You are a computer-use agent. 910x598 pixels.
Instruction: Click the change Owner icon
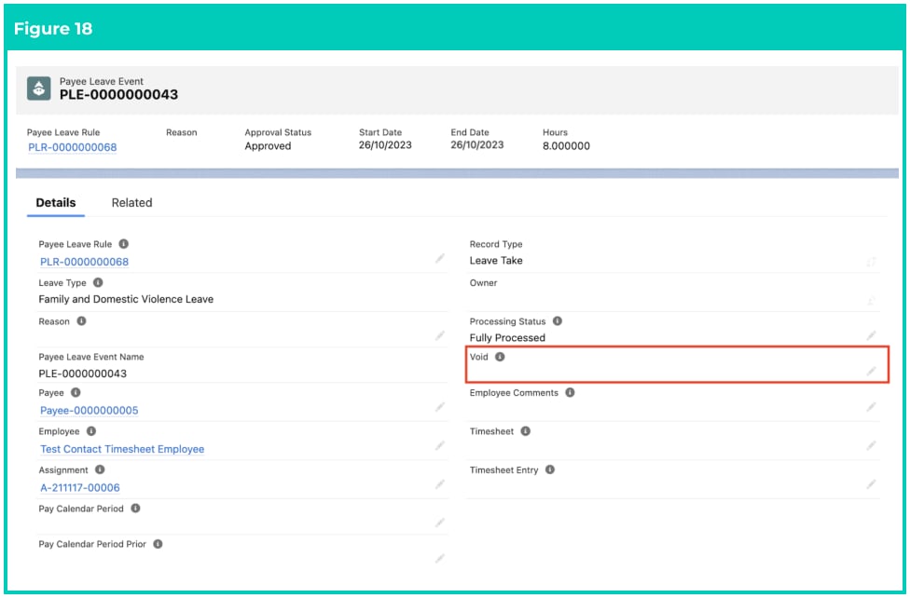click(871, 301)
